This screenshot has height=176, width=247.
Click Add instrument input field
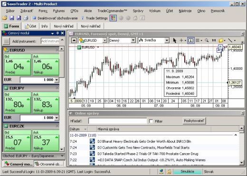pos(50,41)
